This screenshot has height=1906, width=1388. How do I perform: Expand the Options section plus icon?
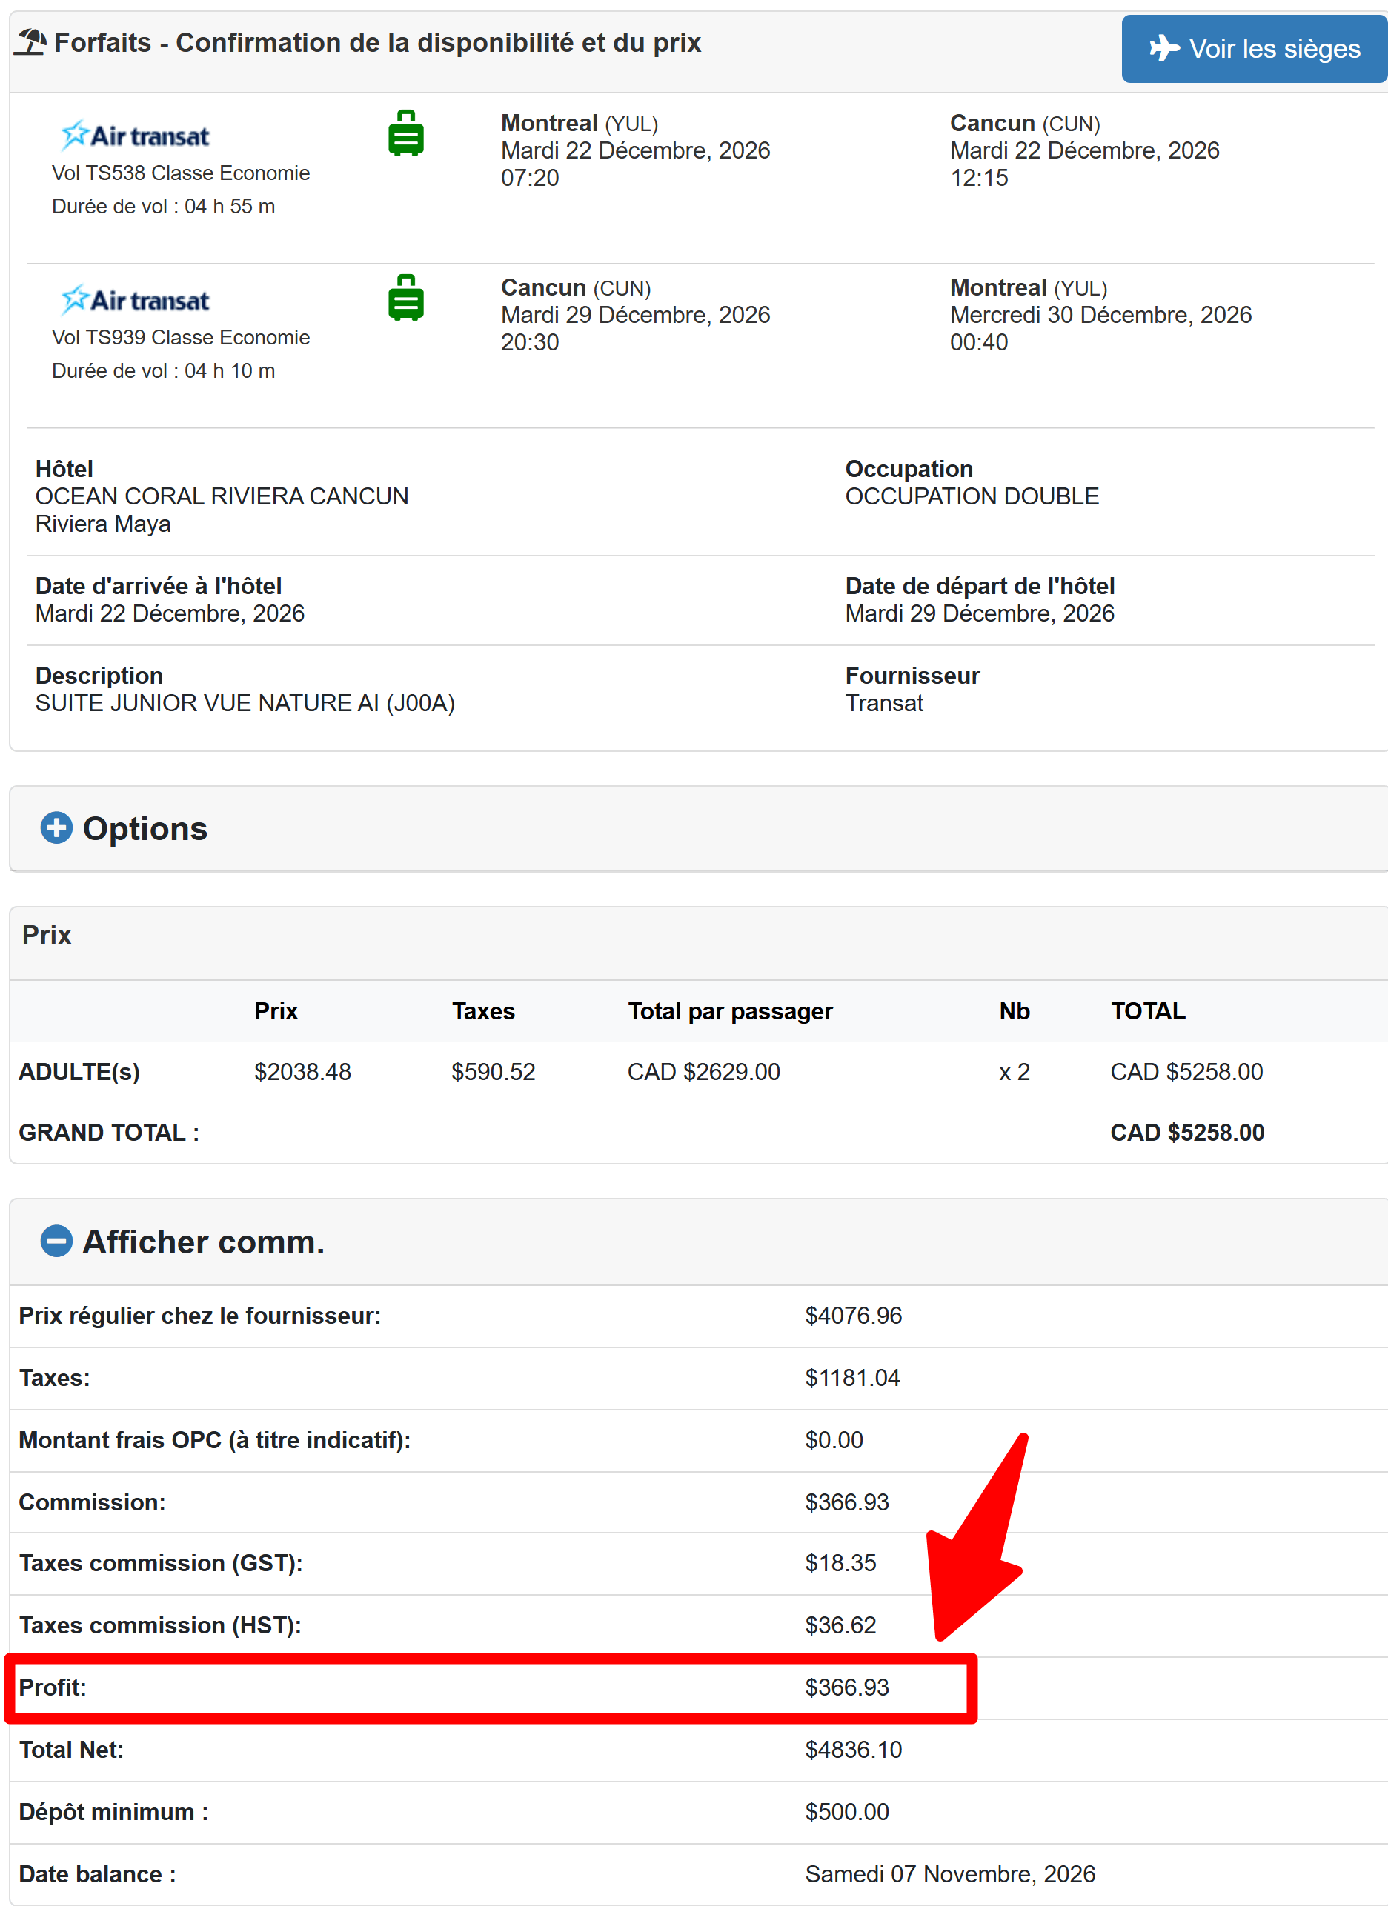(56, 827)
